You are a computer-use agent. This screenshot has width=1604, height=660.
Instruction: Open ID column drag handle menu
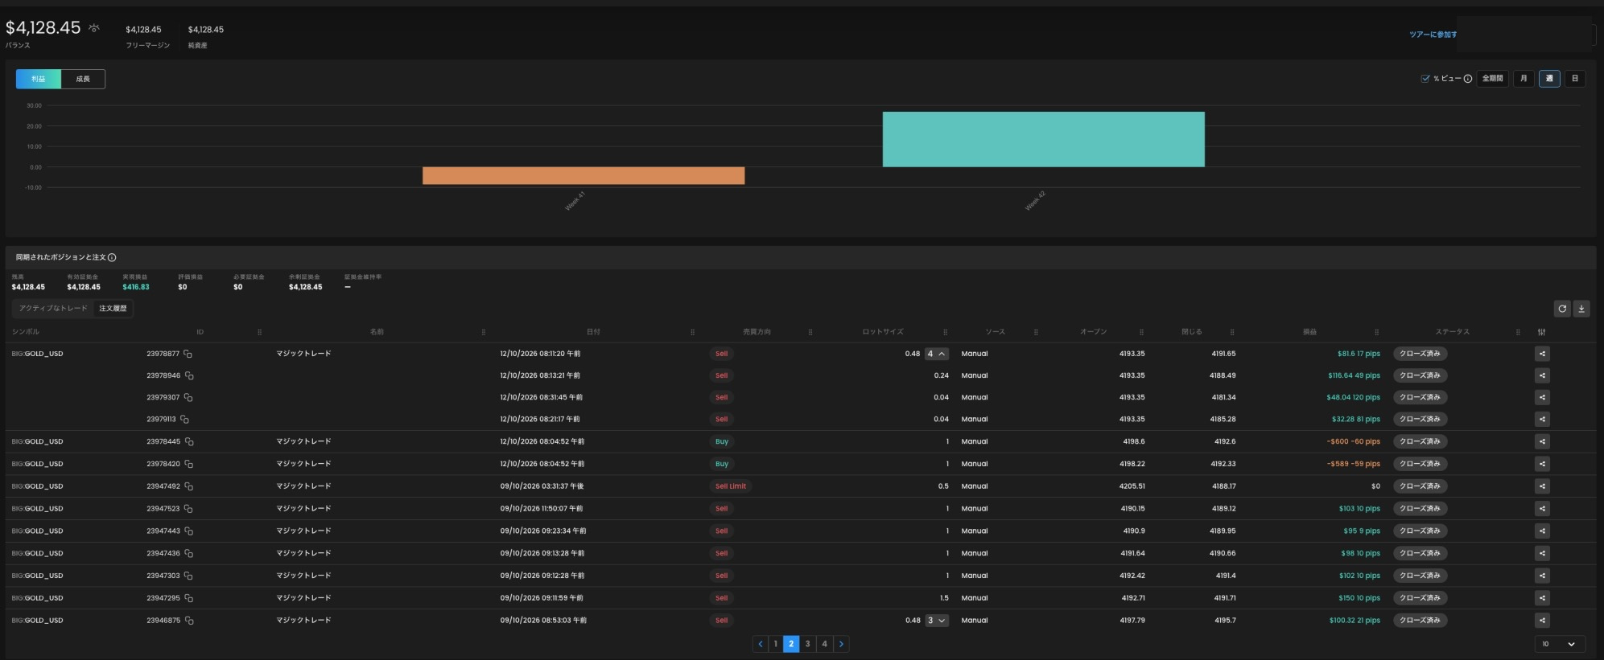[x=259, y=332]
